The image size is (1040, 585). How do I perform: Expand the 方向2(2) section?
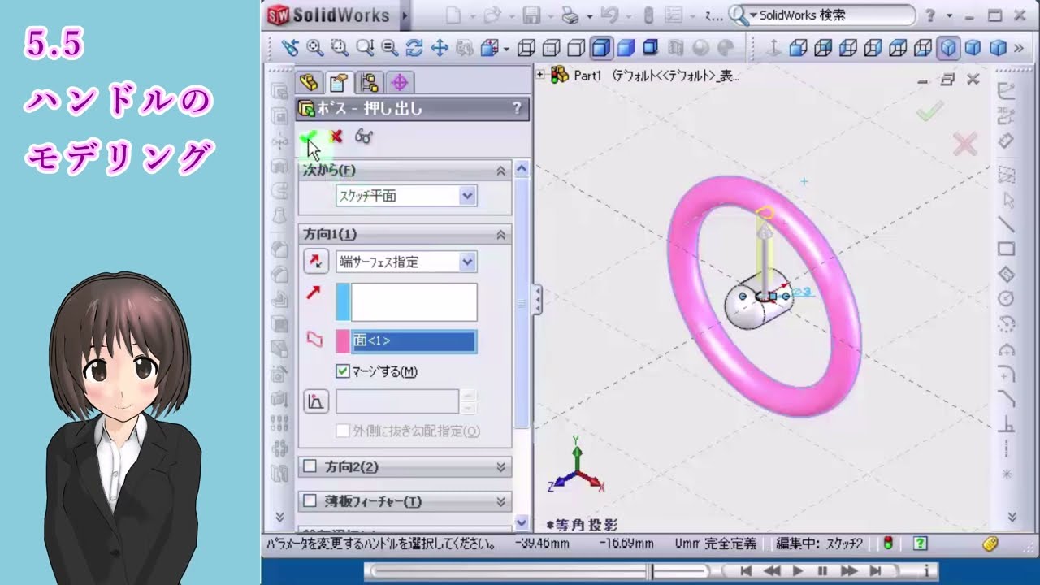[x=500, y=467]
